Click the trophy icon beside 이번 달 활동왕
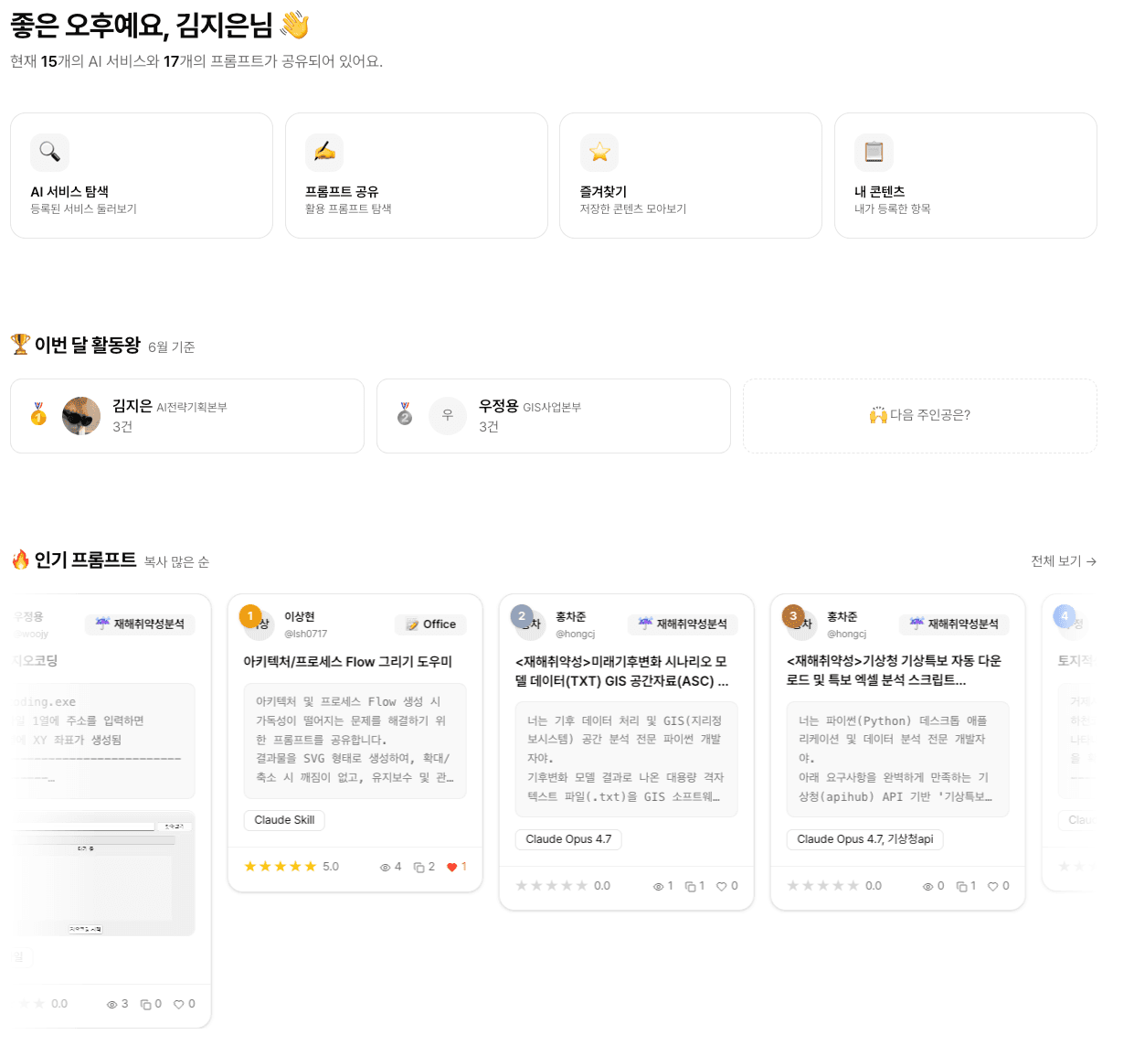Image resolution: width=1134 pixels, height=1056 pixels. (x=20, y=344)
